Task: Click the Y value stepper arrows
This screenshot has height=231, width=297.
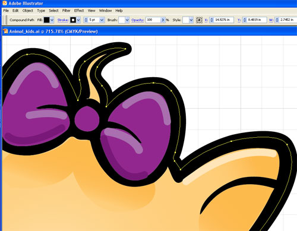Action: [x=245, y=20]
